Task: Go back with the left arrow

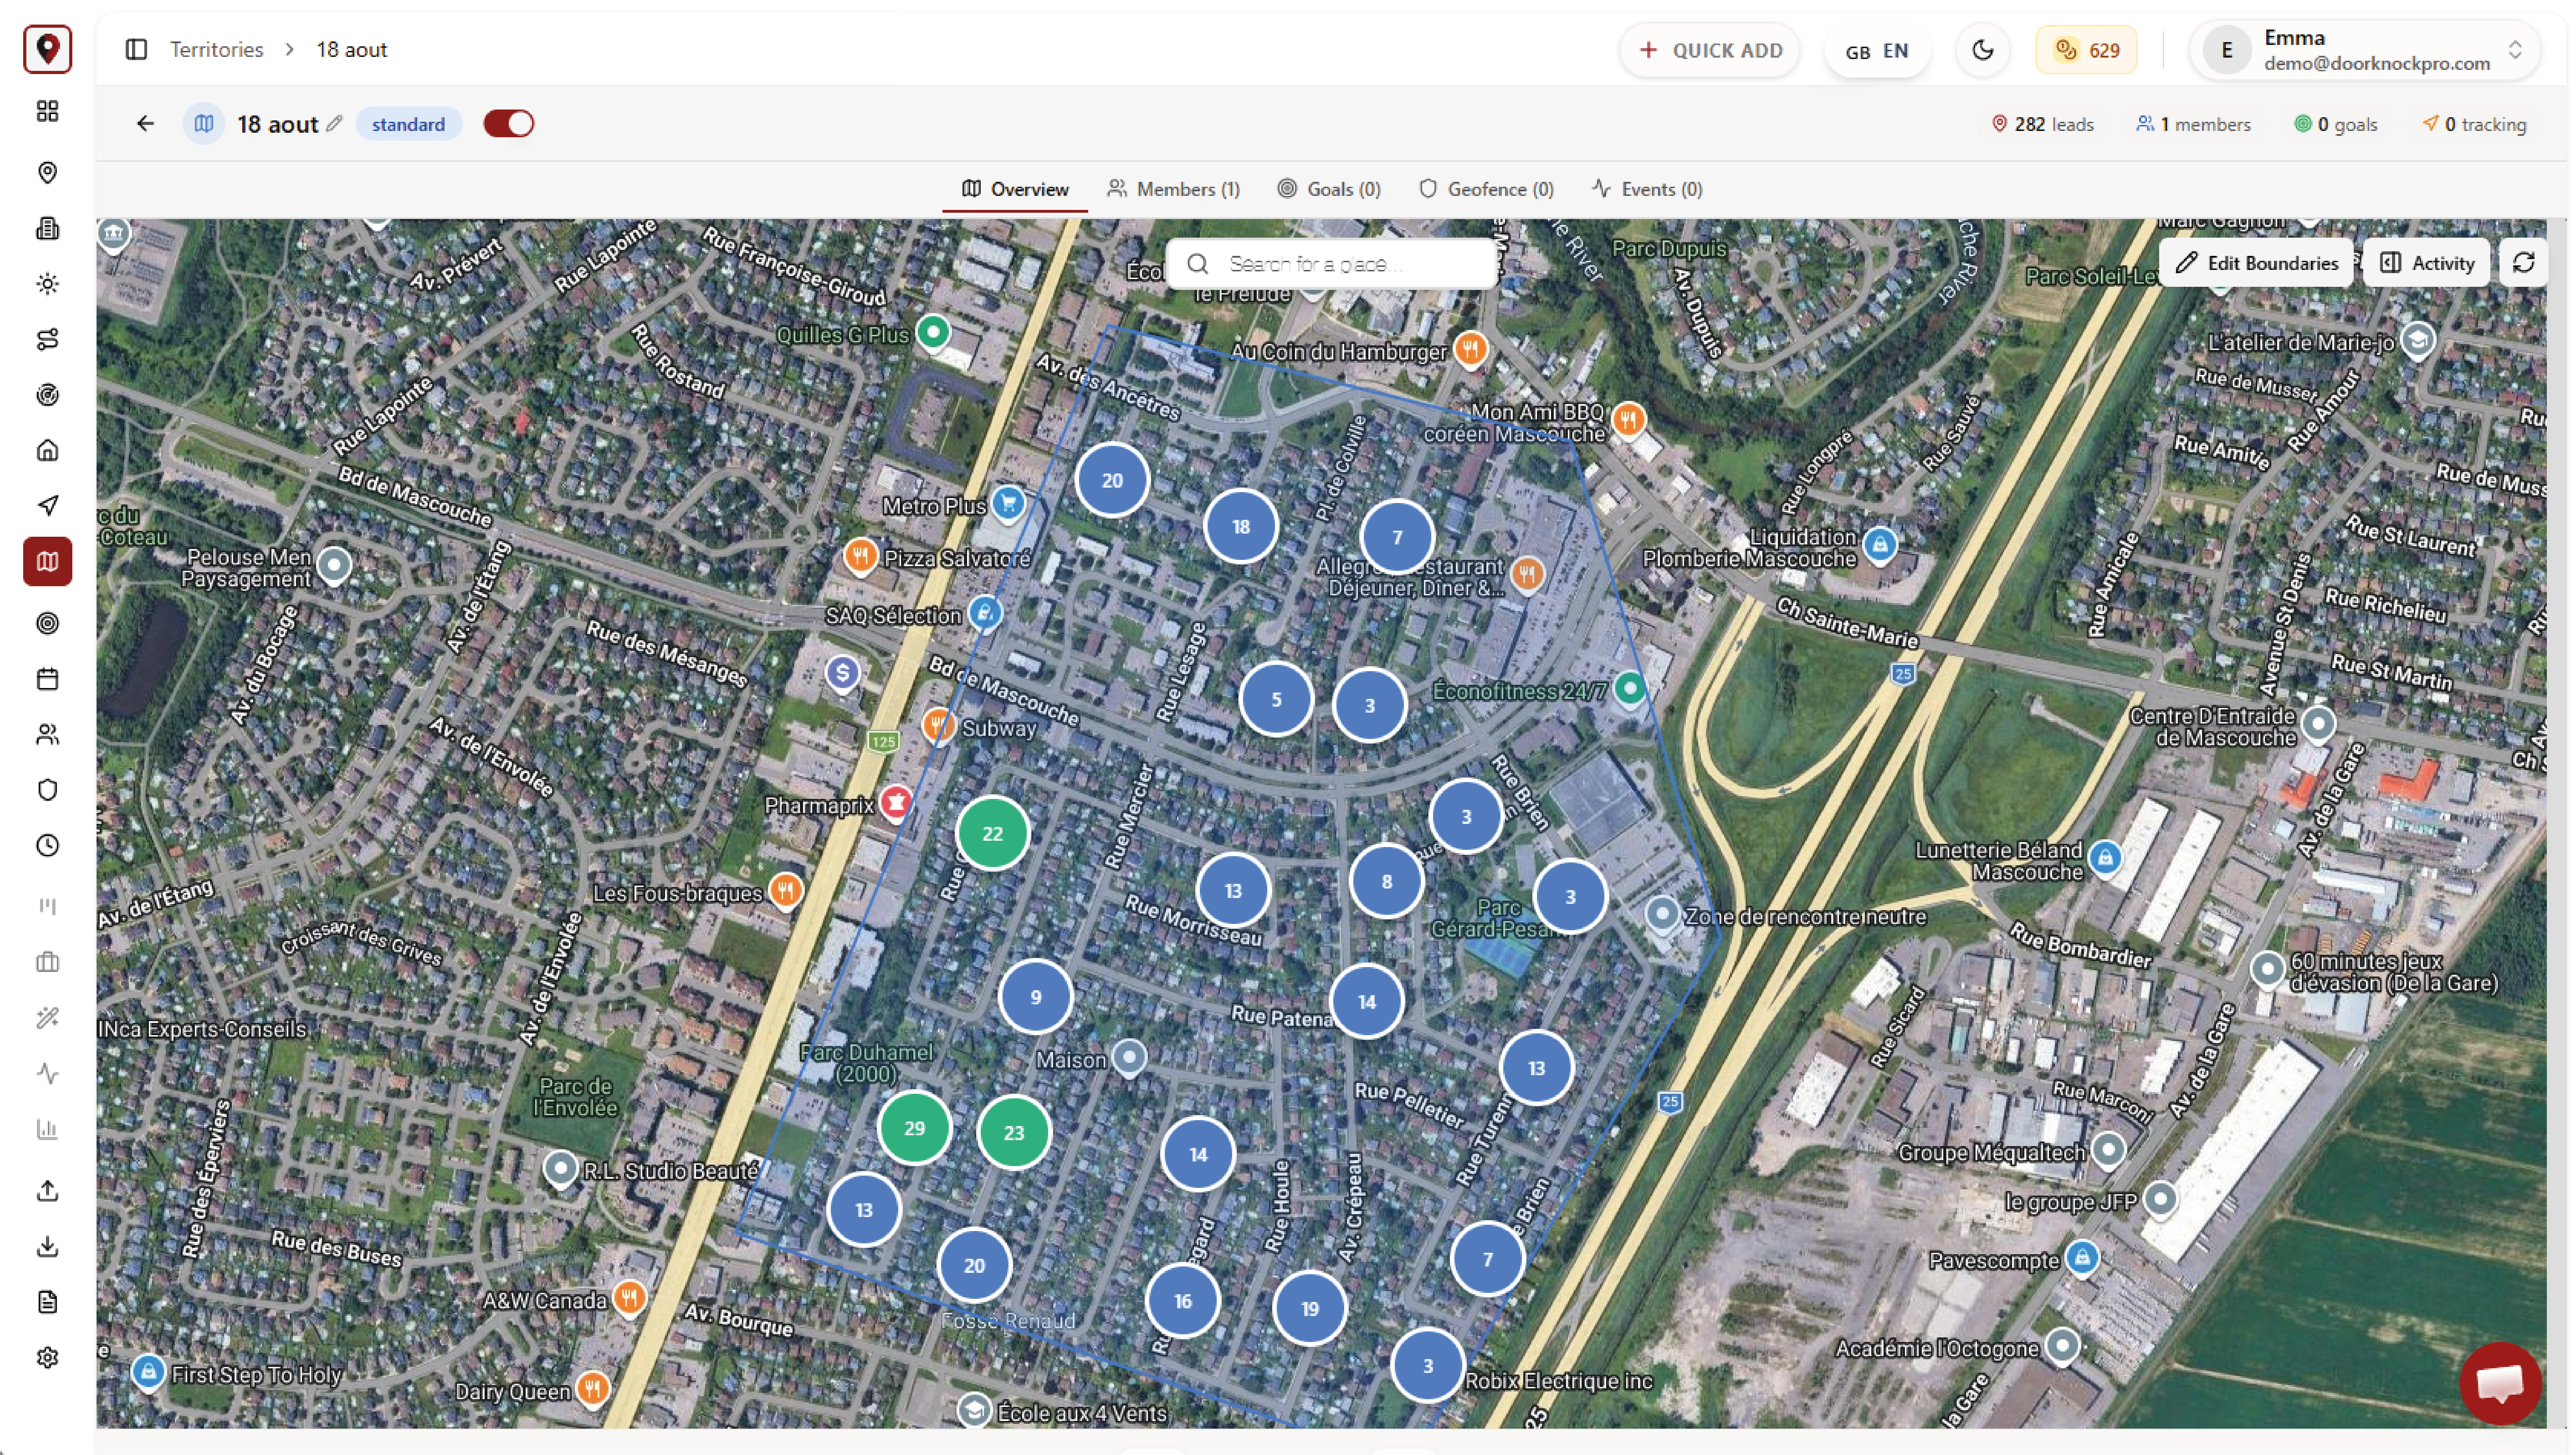Action: click(x=146, y=124)
